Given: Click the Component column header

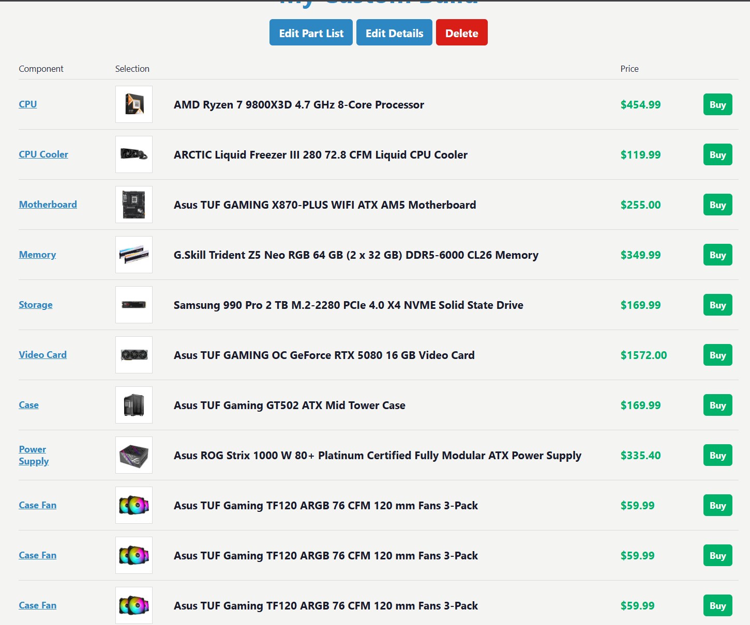Looking at the screenshot, I should coord(41,69).
